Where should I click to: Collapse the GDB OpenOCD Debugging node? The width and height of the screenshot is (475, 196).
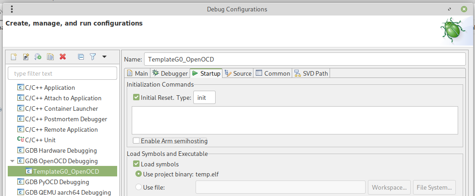[12, 161]
